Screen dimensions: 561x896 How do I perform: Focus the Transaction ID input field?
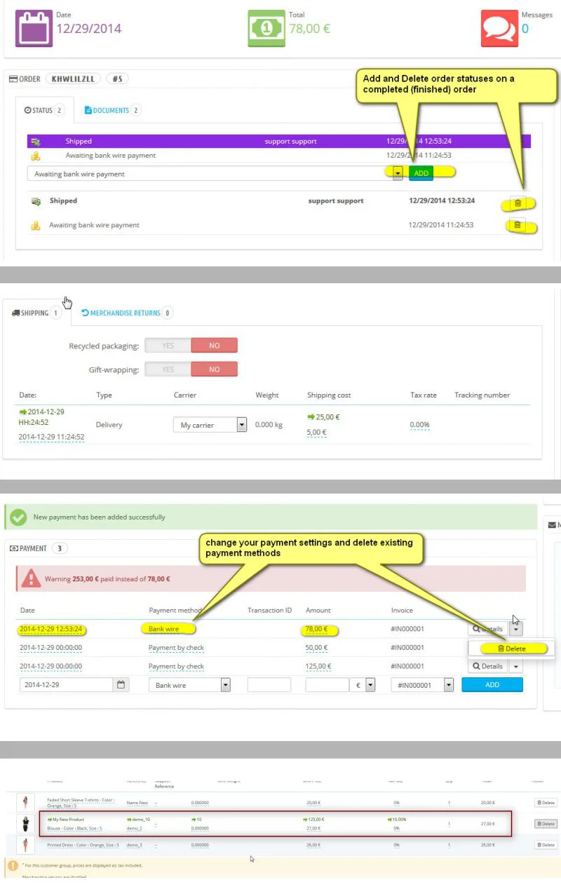pos(269,685)
